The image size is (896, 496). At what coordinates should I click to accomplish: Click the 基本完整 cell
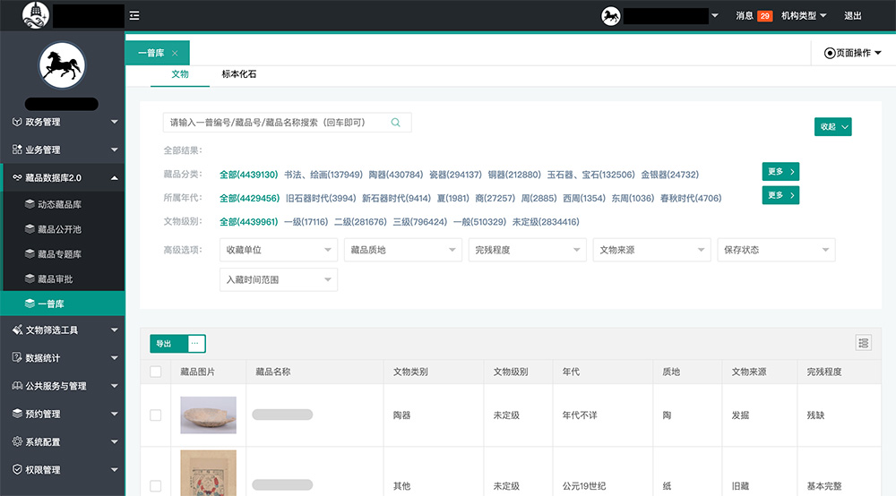pyautogui.click(x=824, y=486)
